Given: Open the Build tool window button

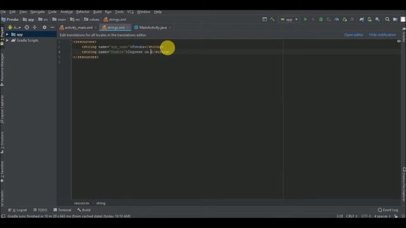Looking at the screenshot, I should click(x=84, y=210).
